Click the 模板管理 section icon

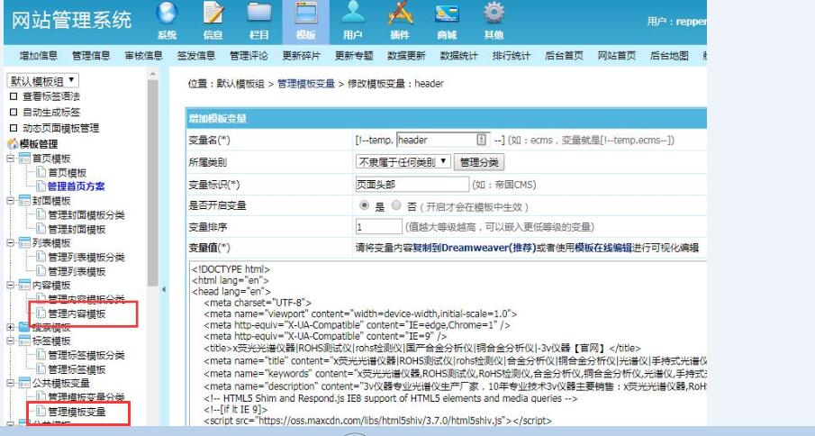(13, 144)
